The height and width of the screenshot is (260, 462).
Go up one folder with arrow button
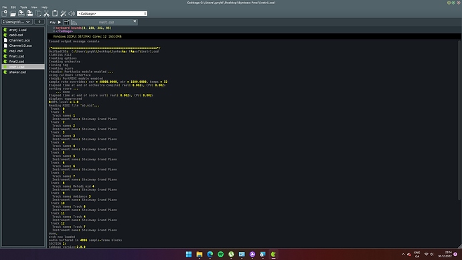point(40,22)
